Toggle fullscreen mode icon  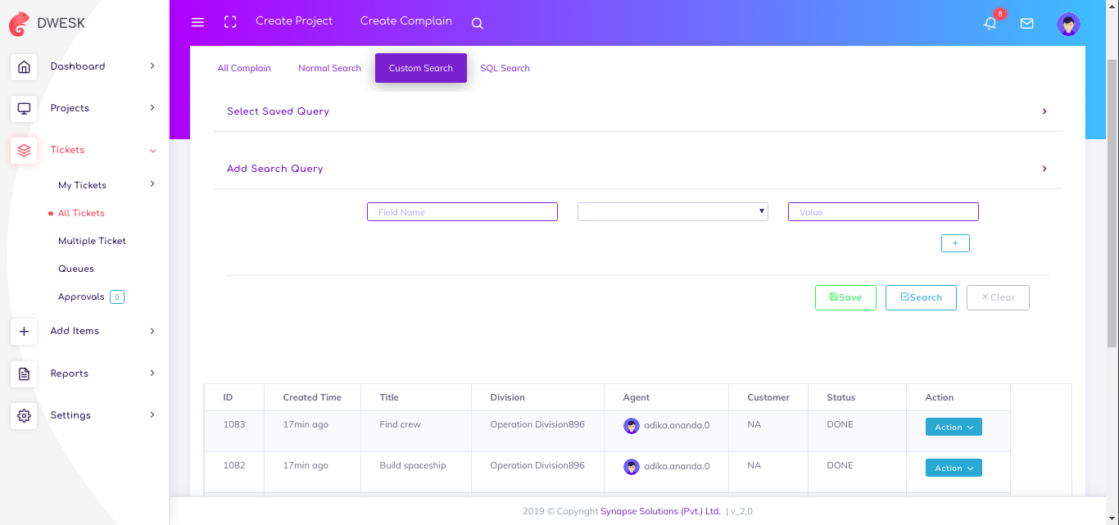230,22
